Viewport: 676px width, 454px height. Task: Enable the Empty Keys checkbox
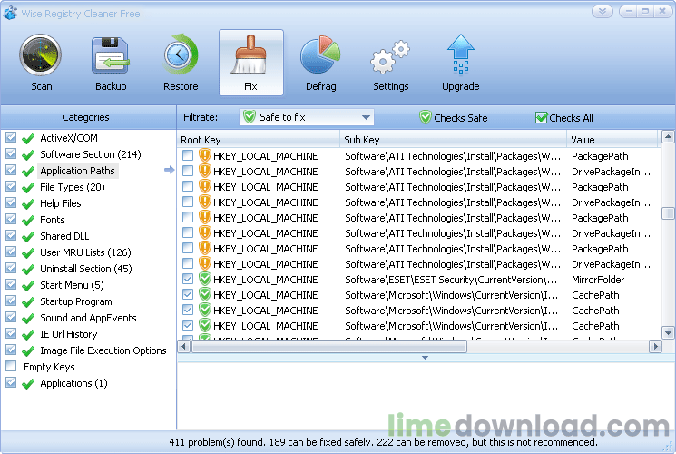(x=11, y=366)
